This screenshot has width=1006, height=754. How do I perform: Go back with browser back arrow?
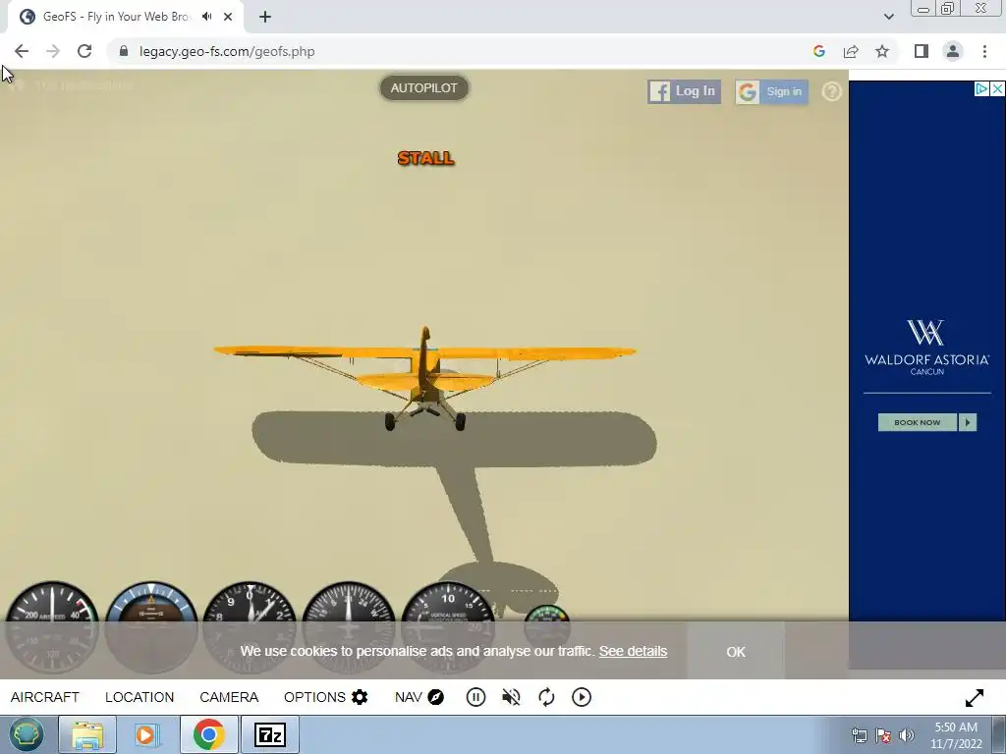22,51
